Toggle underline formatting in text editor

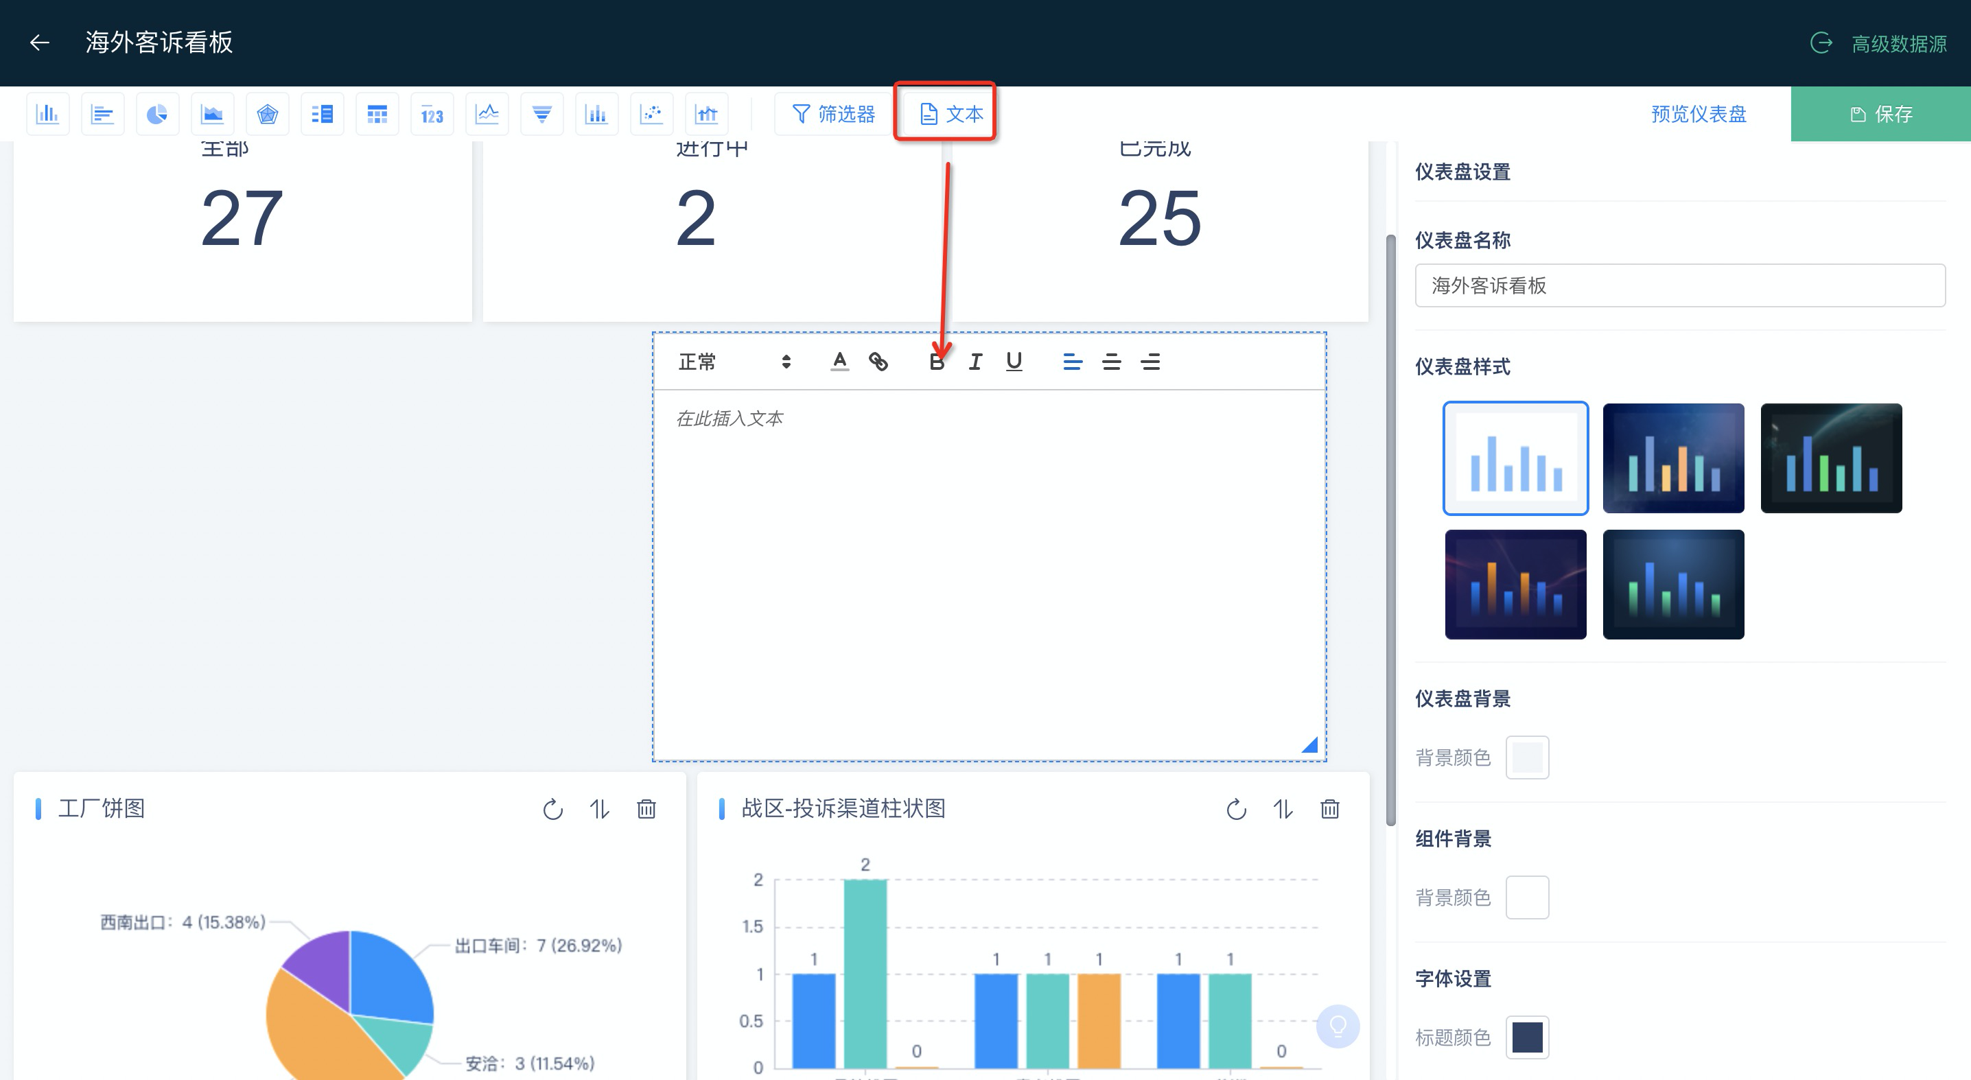[1014, 361]
